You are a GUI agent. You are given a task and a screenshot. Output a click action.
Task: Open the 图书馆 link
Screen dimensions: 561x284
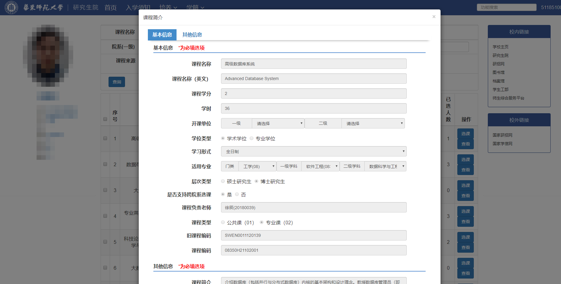click(498, 72)
